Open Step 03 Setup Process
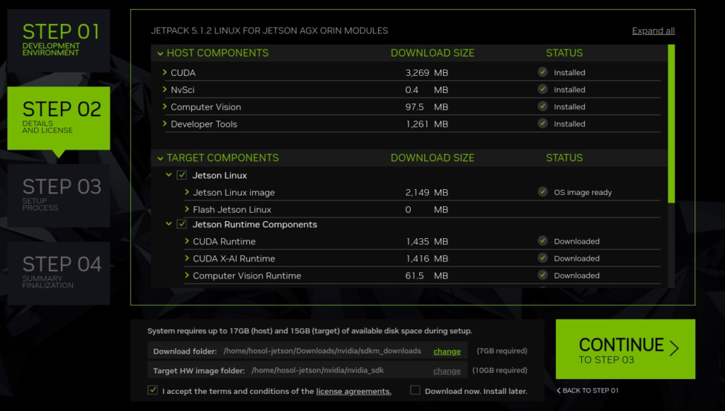 (x=59, y=196)
